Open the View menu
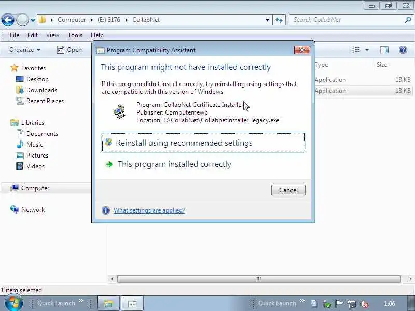The image size is (415, 311). click(52, 35)
